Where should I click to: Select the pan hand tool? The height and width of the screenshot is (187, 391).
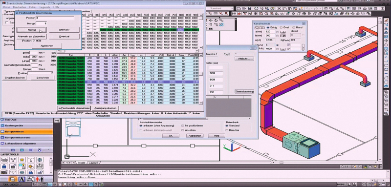coord(326,8)
